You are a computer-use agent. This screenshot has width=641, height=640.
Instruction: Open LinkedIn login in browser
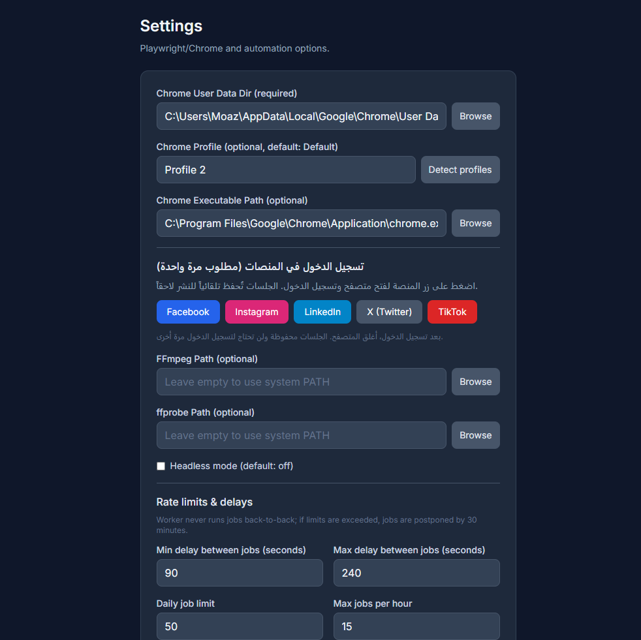(322, 312)
